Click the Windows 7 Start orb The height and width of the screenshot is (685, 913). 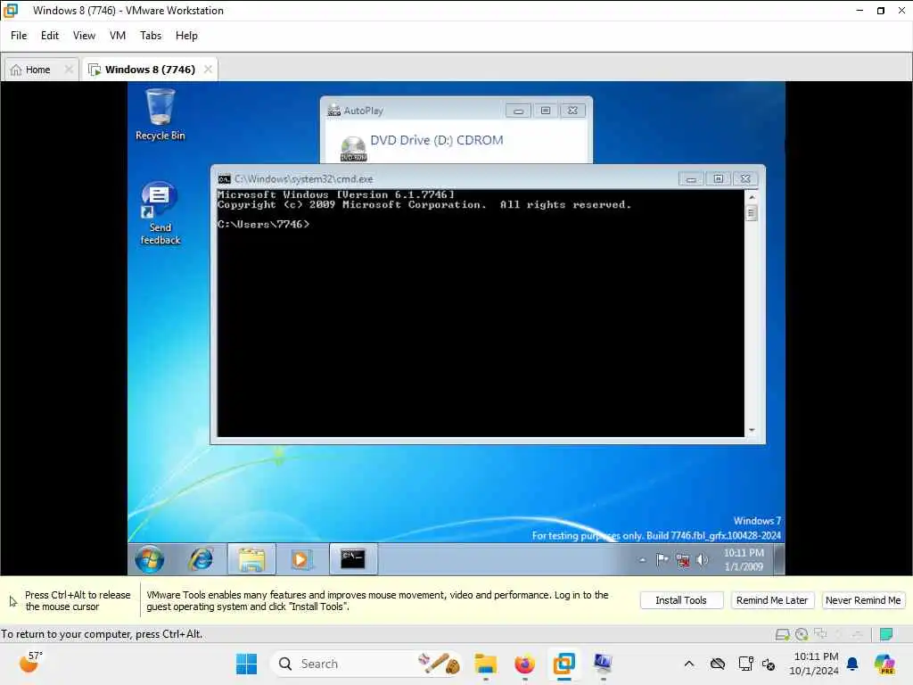pyautogui.click(x=150, y=559)
